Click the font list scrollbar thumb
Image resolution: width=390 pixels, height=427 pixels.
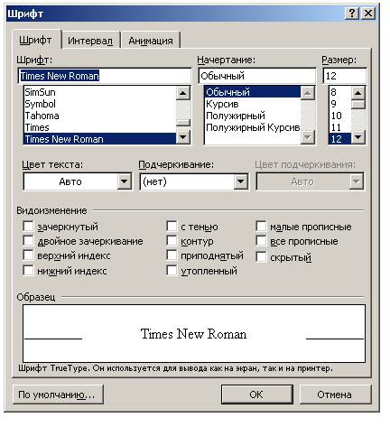tap(183, 123)
